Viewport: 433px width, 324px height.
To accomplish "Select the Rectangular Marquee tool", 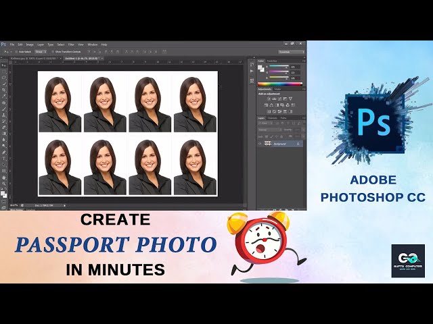I will [4, 72].
